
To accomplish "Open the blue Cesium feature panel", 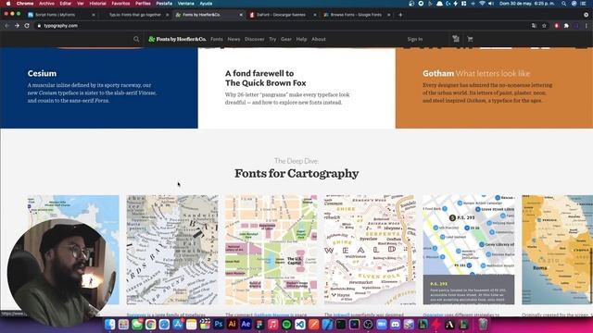I will pos(99,88).
